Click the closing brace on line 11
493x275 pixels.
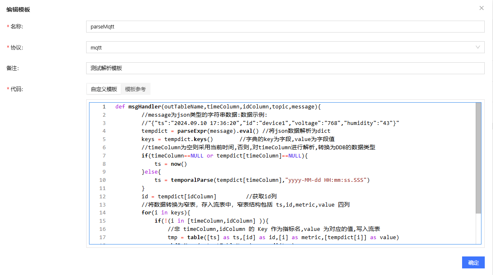tap(143, 188)
